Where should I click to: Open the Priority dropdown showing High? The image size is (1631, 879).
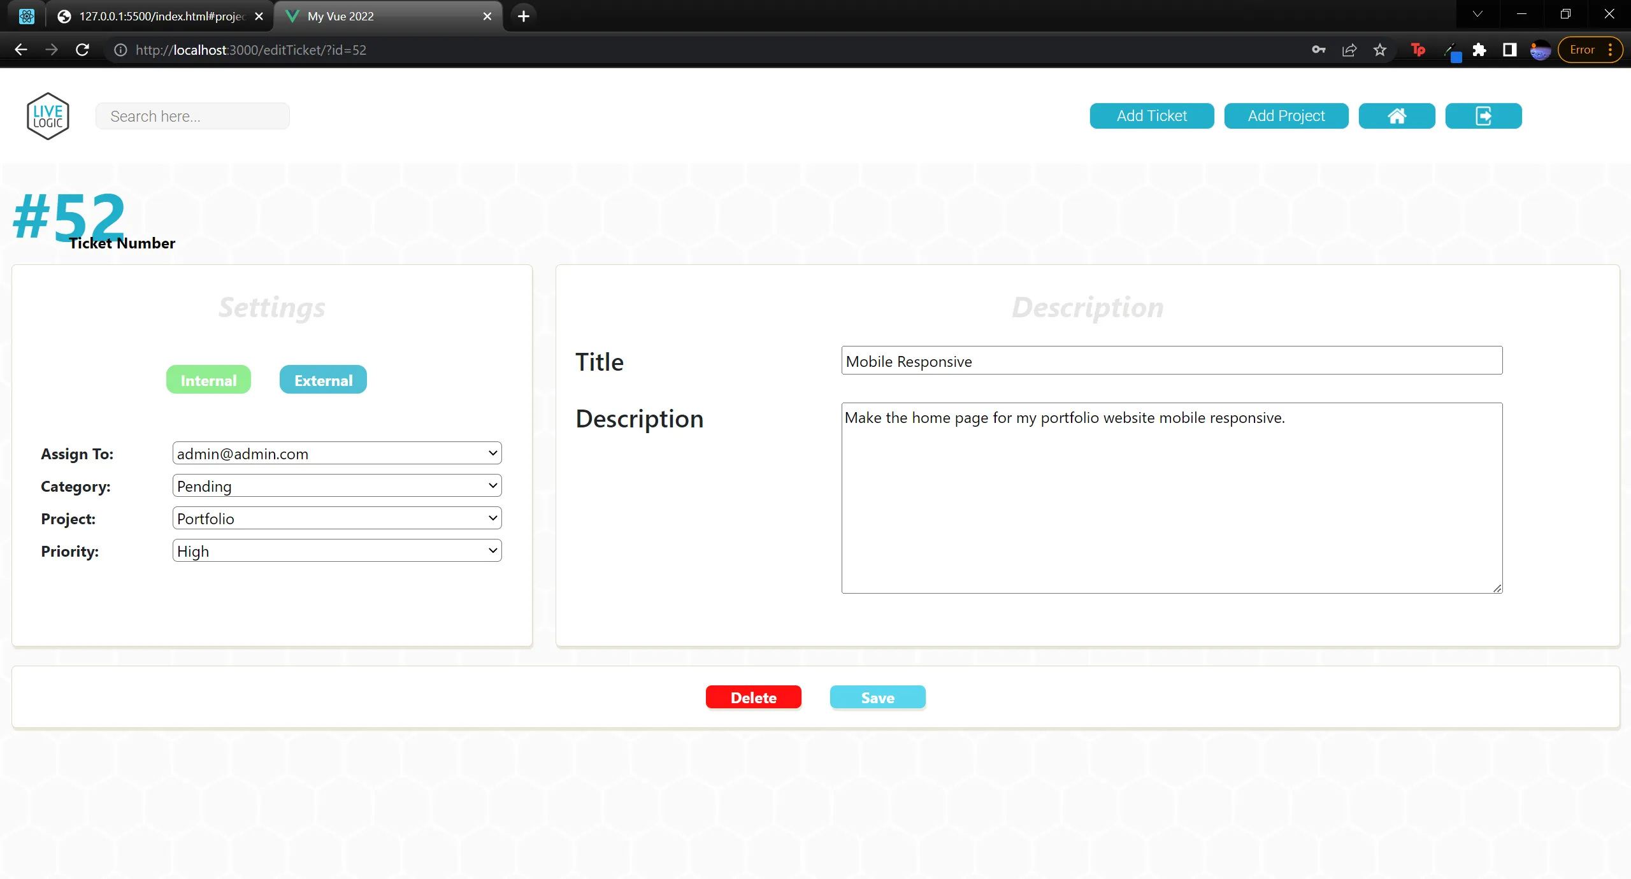[336, 550]
